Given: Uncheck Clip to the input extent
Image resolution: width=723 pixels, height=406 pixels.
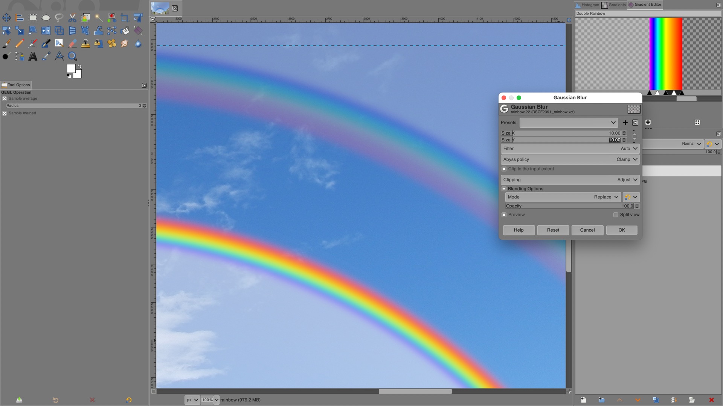Looking at the screenshot, I should click(504, 169).
